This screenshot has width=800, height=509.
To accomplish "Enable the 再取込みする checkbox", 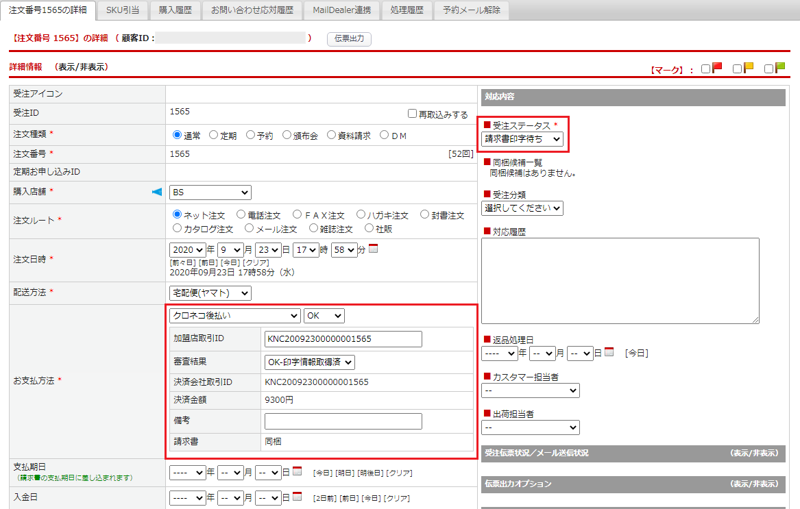I will 412,114.
